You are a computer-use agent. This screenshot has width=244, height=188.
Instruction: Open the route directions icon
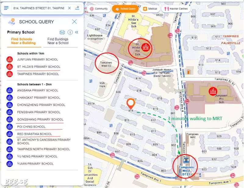(x=77, y=8)
